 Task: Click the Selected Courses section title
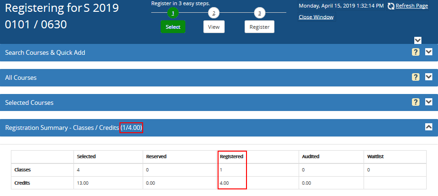click(29, 102)
